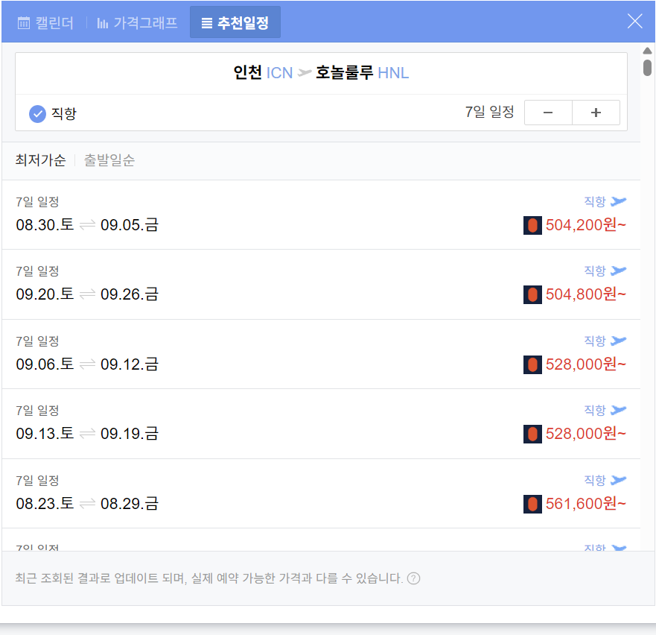Click the scrollbar up arrow
Screen dimensions: 656x635
click(x=647, y=51)
